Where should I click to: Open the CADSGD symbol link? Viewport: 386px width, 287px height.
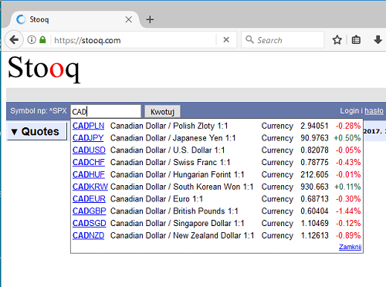pos(90,223)
